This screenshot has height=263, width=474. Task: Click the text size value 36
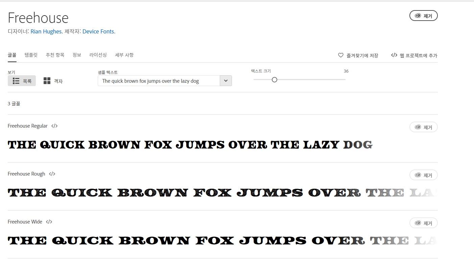(x=346, y=71)
